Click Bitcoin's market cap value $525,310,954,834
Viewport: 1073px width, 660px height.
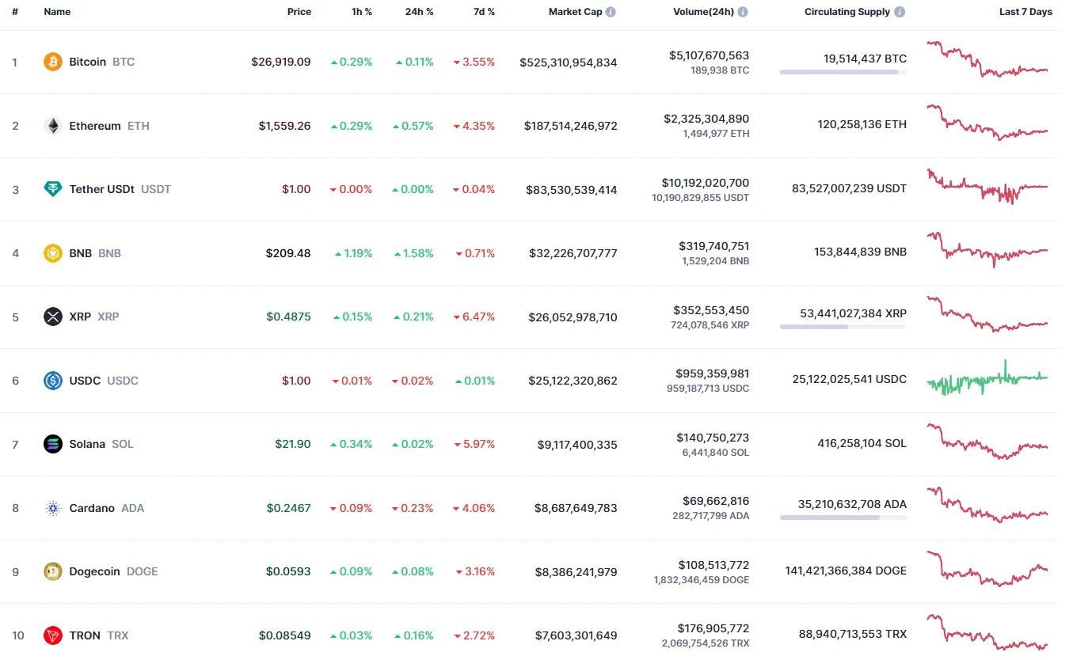click(x=568, y=63)
